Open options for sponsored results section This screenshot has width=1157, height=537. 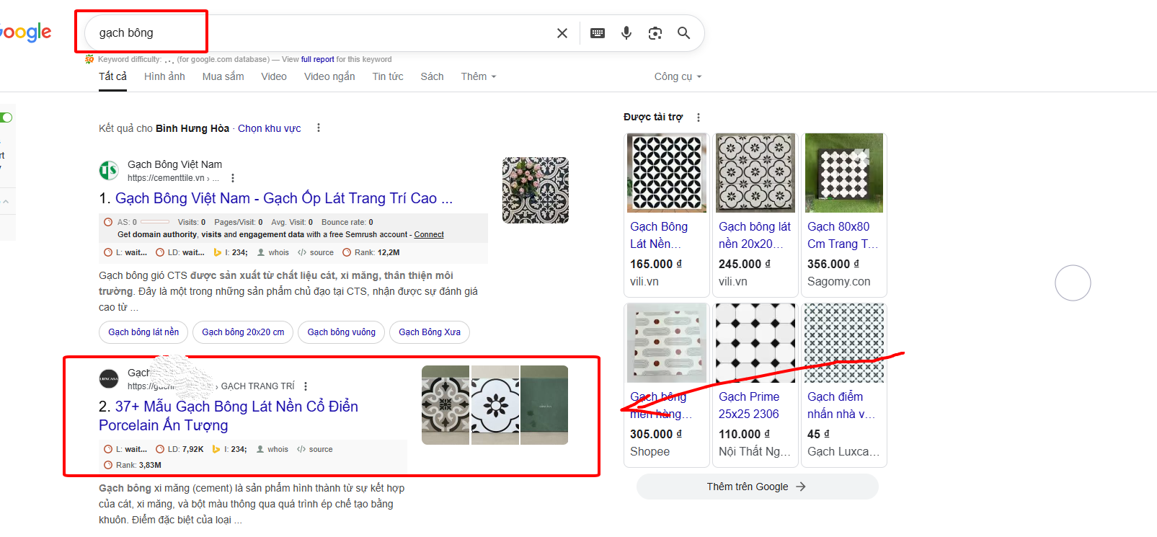pyautogui.click(x=698, y=117)
